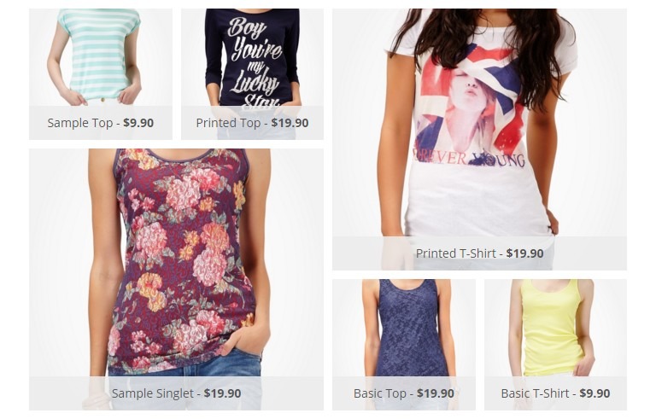Viewport: 656px width, 419px height.
Task: Open the Lucky Star Printed Top image
Action: click(x=252, y=57)
